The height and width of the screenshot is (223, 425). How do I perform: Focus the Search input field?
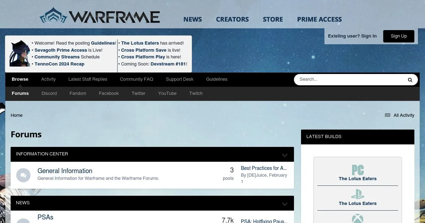(x=349, y=80)
